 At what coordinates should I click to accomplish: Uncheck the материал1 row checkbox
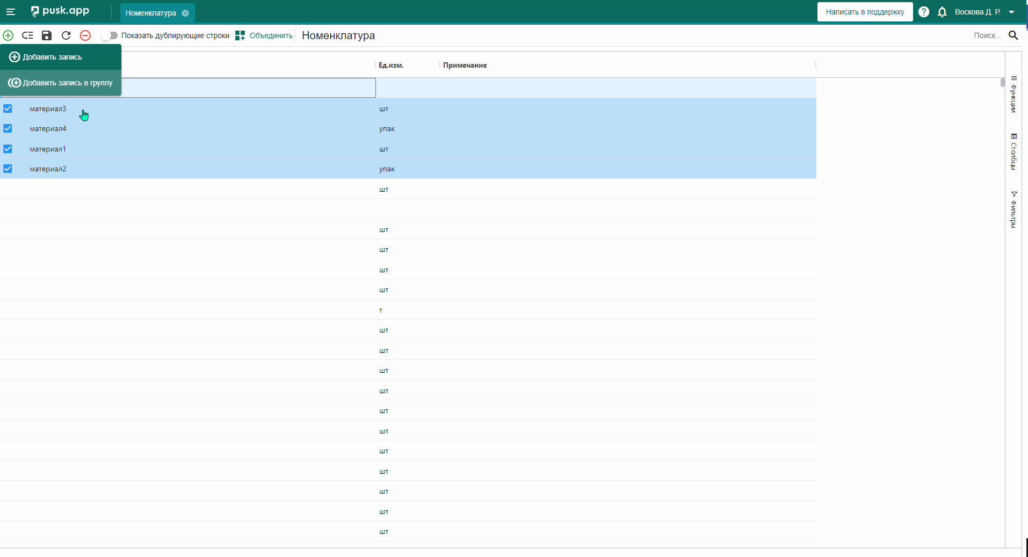coord(8,149)
